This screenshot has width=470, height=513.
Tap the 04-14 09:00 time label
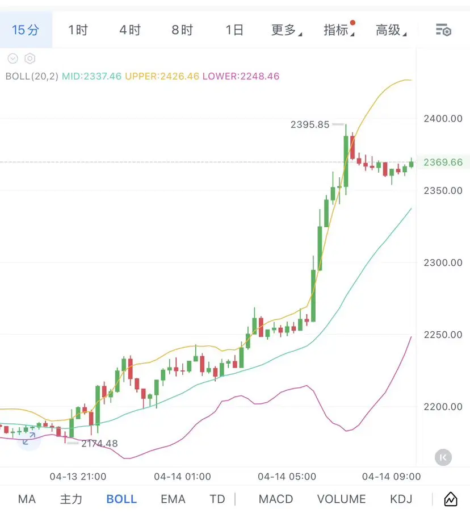(x=391, y=476)
